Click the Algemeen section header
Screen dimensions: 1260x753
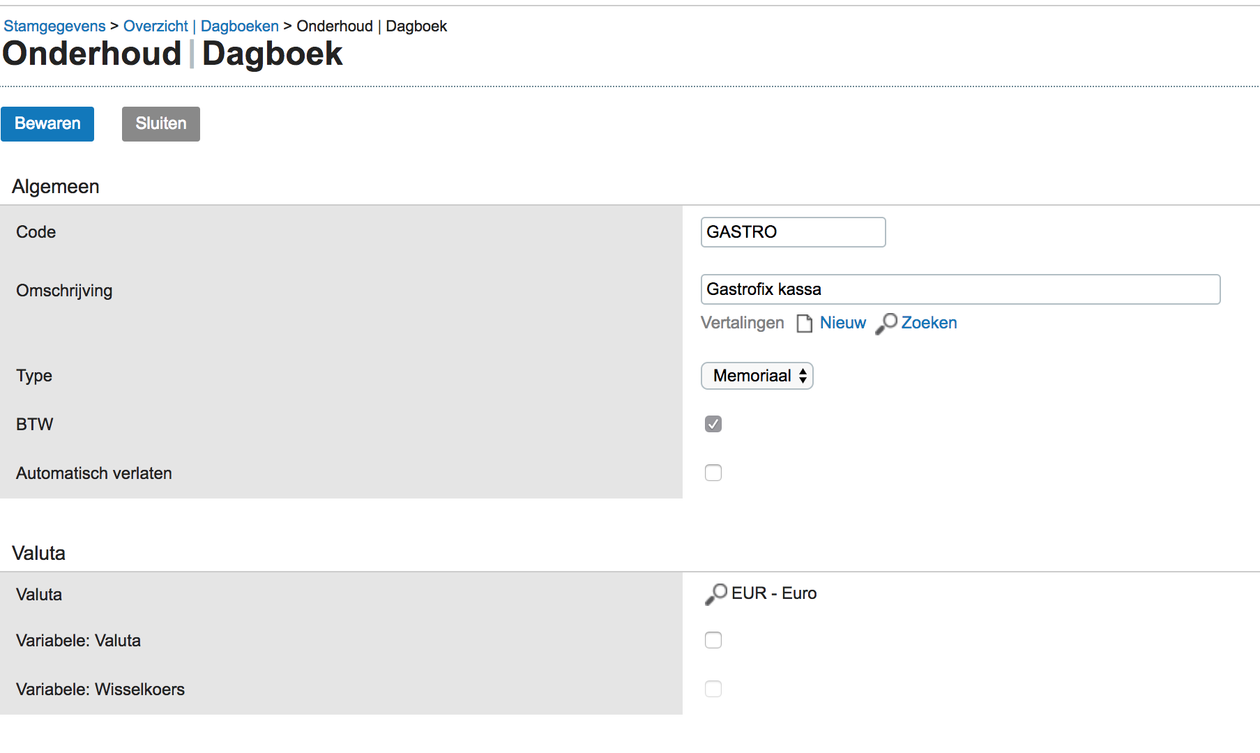pyautogui.click(x=56, y=187)
